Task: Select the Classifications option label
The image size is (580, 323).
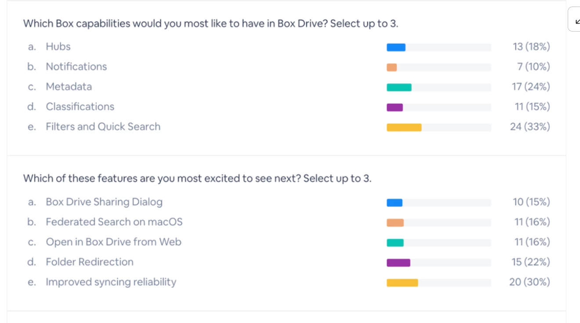Action: tap(80, 107)
